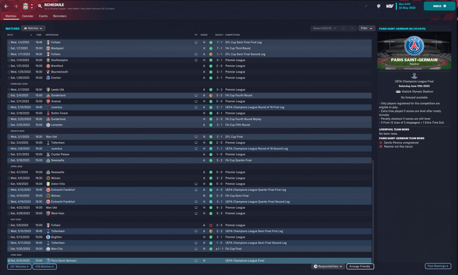The image size is (458, 275).
Task: Sort by the Result column header
Action: pyautogui.click(x=219, y=35)
